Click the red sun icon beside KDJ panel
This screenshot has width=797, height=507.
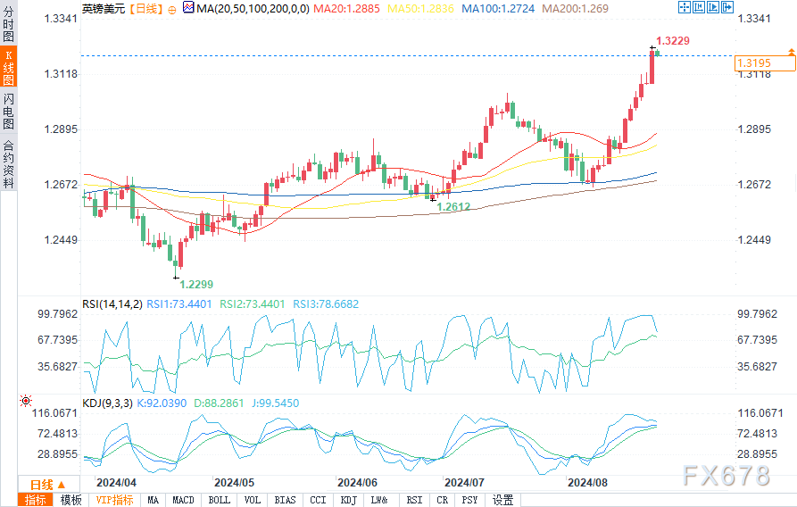click(26, 401)
